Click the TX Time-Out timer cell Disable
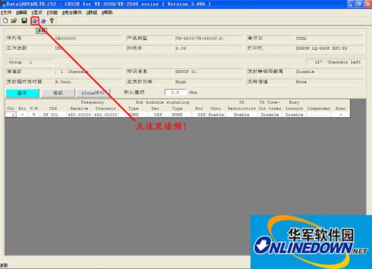 (x=270, y=115)
